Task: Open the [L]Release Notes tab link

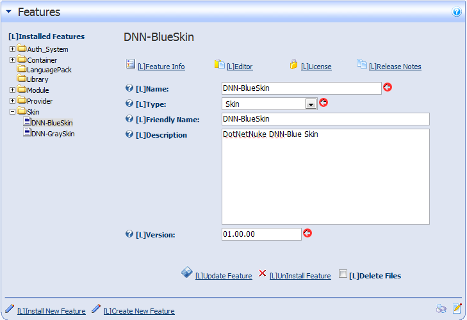Action: (395, 67)
